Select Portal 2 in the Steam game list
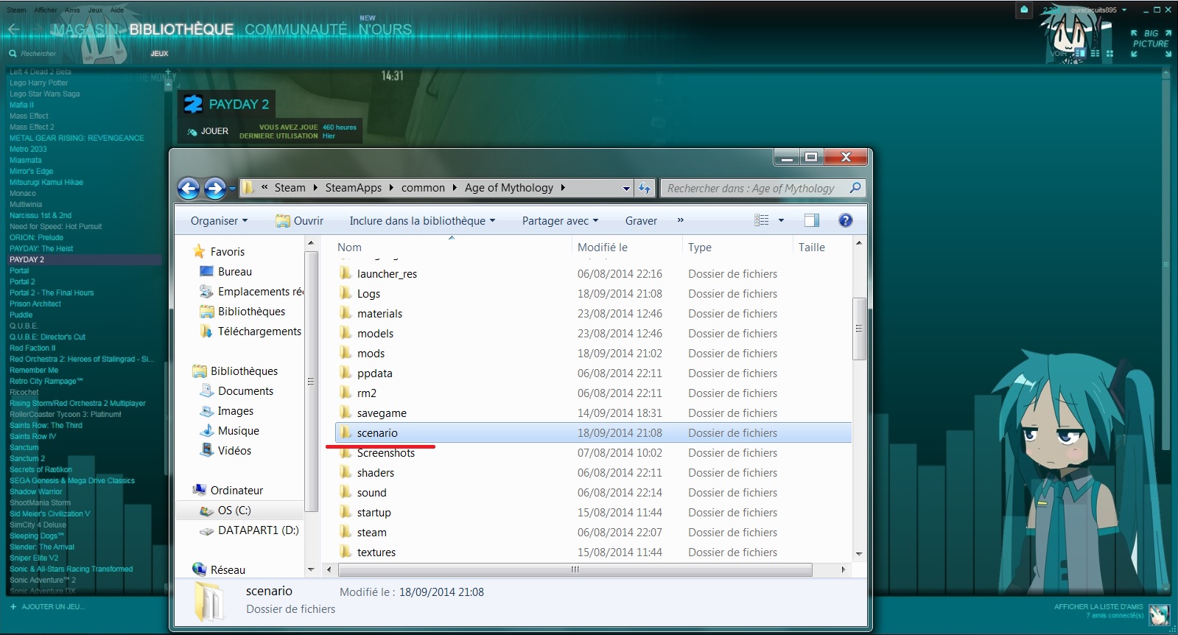 [x=22, y=281]
